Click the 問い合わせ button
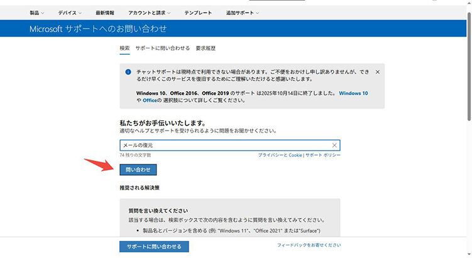472x258 pixels. pos(138,169)
